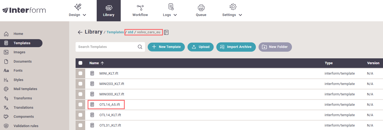Switch to the Library tab

108,11
